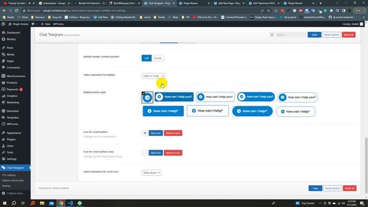Set bubble header content position to Left

click(147, 58)
